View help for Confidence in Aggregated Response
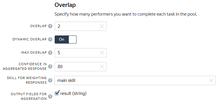 tap(50, 67)
